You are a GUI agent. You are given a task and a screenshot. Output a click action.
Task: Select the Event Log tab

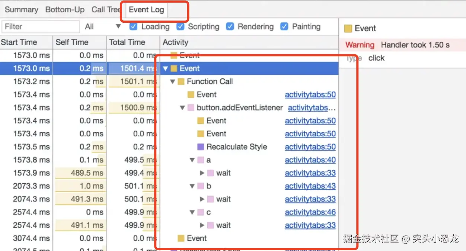pyautogui.click(x=146, y=10)
